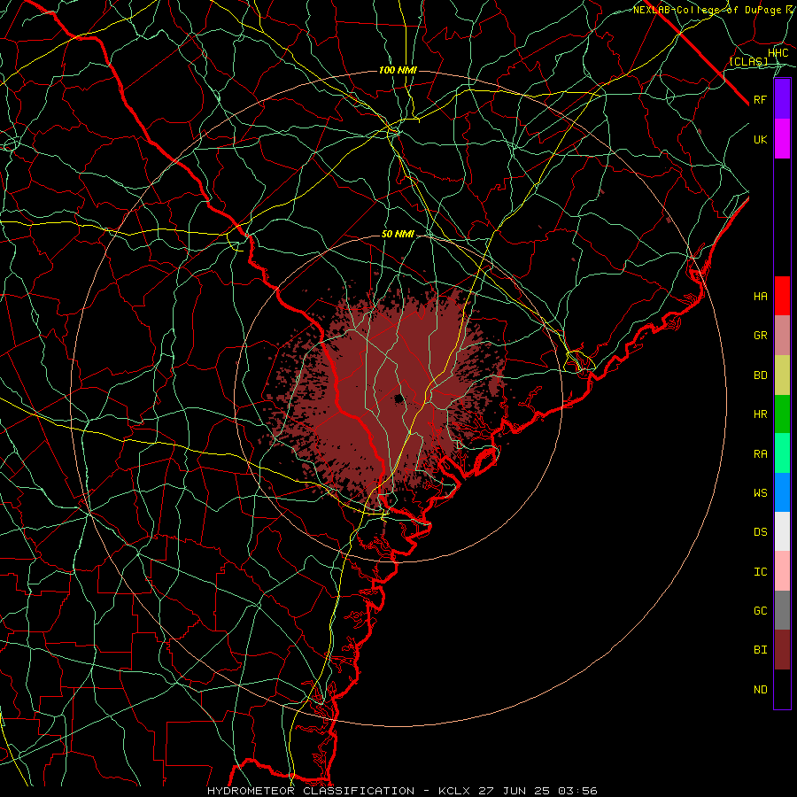
Task: Select the IC light pink legend swatch
Action: pyautogui.click(x=782, y=571)
